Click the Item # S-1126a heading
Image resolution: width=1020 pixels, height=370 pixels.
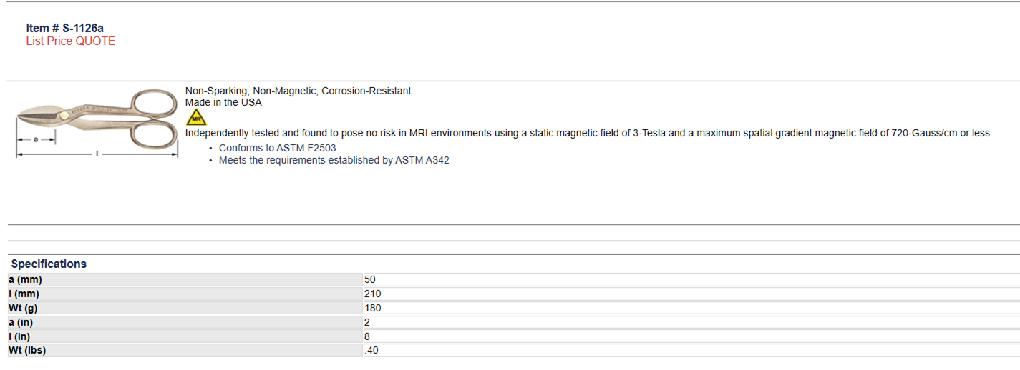[x=64, y=28]
